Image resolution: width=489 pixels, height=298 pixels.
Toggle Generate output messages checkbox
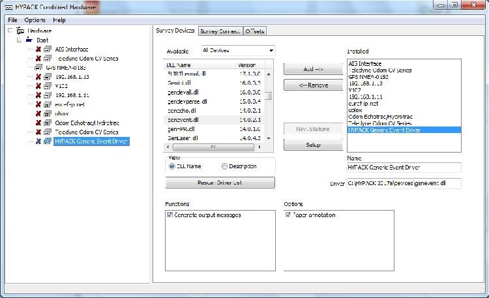(170, 215)
